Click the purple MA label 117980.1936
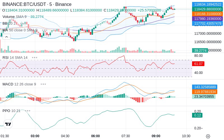The width and height of the screenshot is (224, 140). (x=207, y=18)
